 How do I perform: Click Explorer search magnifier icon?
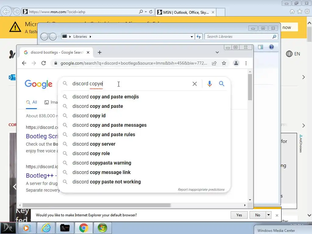[x=274, y=37]
